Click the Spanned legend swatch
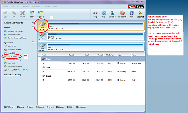Viewport: 188px width, 113px height. (x=37, y=107)
